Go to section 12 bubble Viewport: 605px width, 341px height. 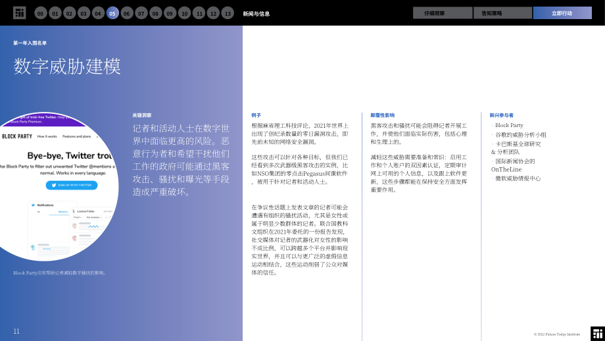pyautogui.click(x=213, y=13)
